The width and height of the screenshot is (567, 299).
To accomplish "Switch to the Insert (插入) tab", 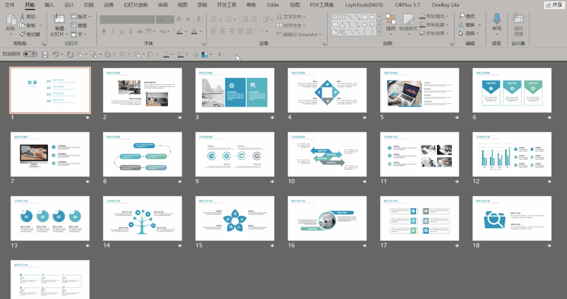I will [x=49, y=5].
